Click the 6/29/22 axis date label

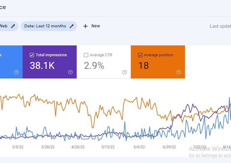(x=169, y=147)
